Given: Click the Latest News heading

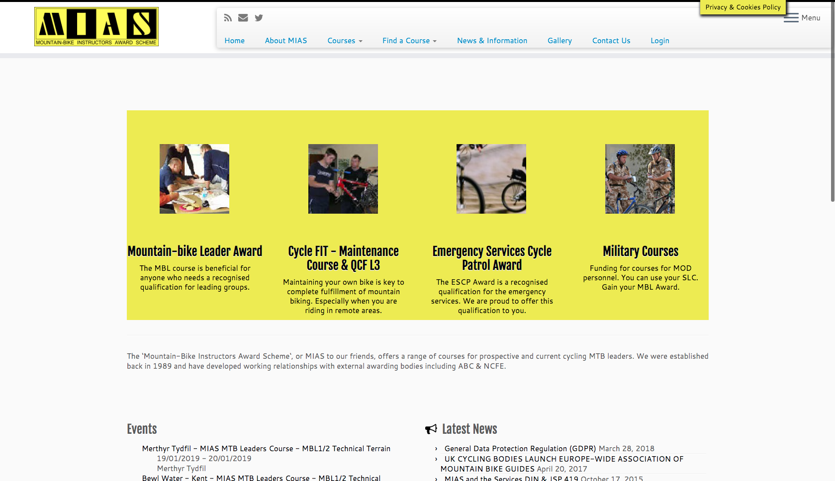Looking at the screenshot, I should (469, 429).
